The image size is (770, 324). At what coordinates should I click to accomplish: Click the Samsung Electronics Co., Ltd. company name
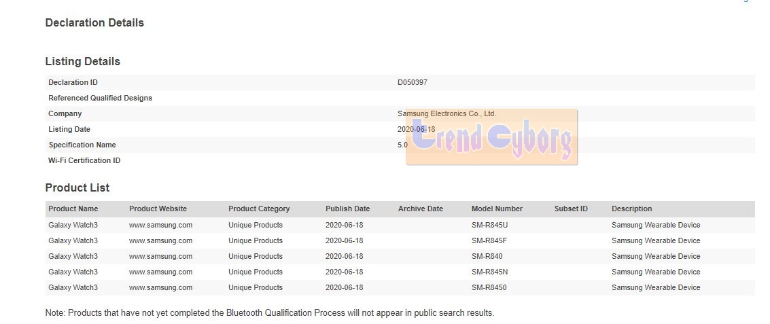447,113
